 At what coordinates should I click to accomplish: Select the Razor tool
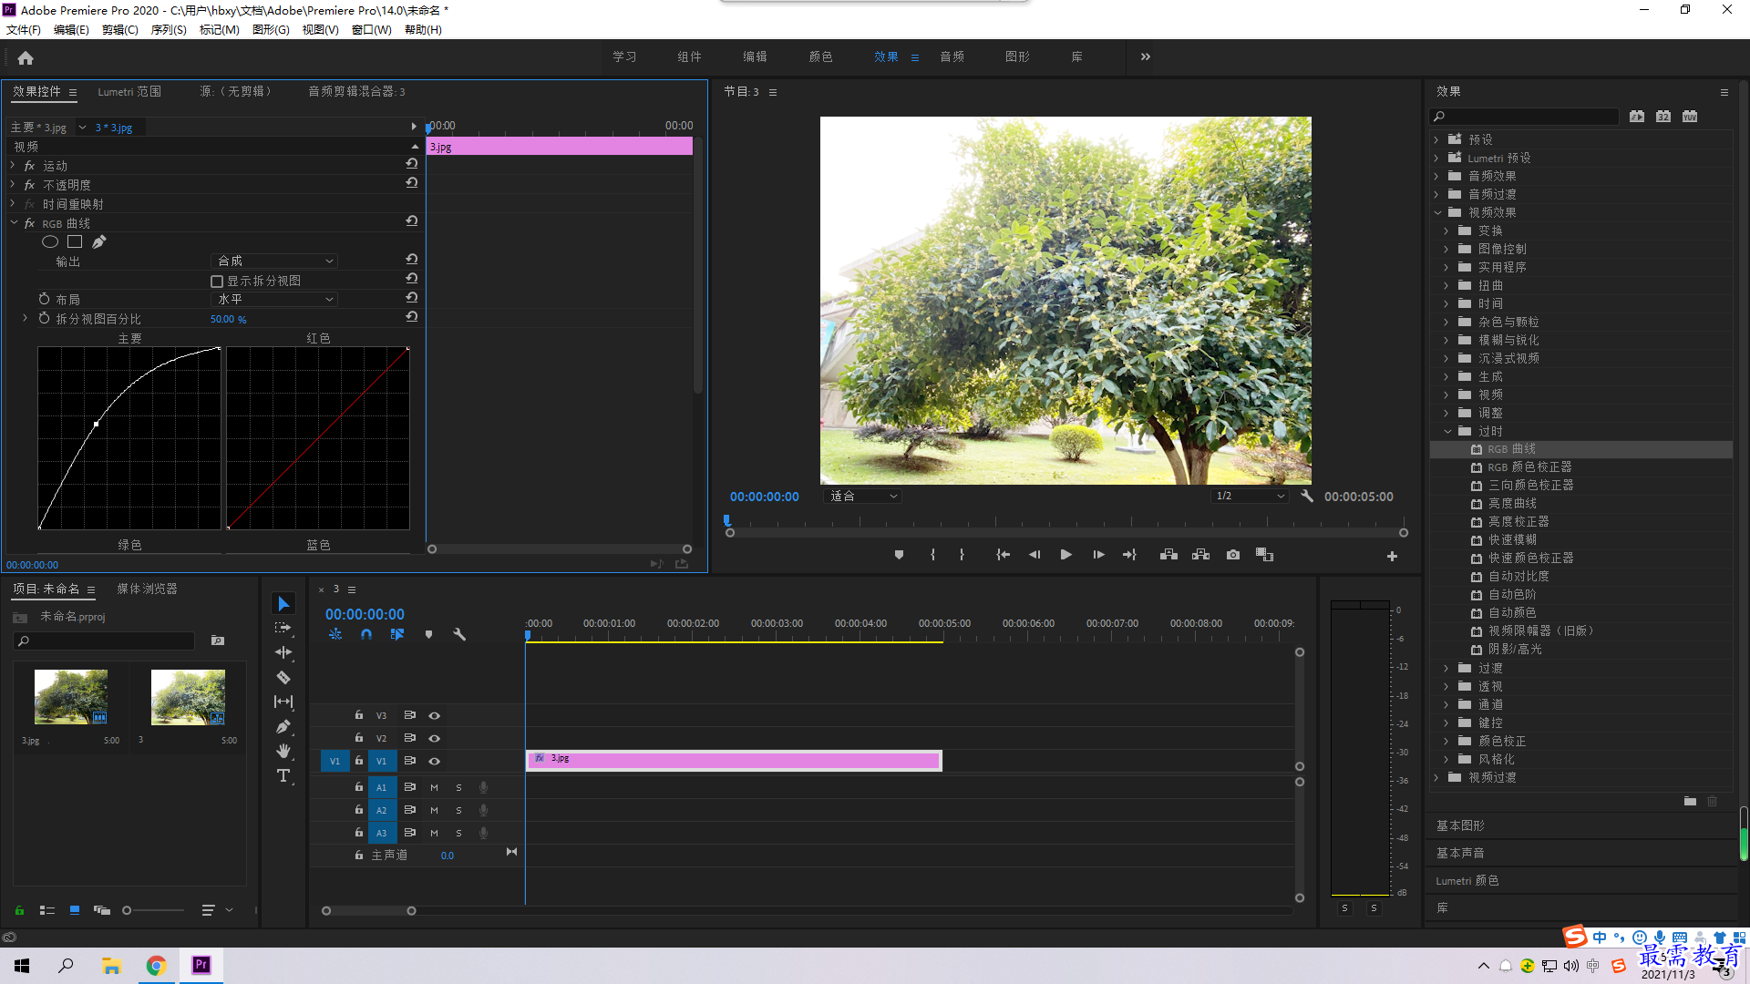pos(283,677)
